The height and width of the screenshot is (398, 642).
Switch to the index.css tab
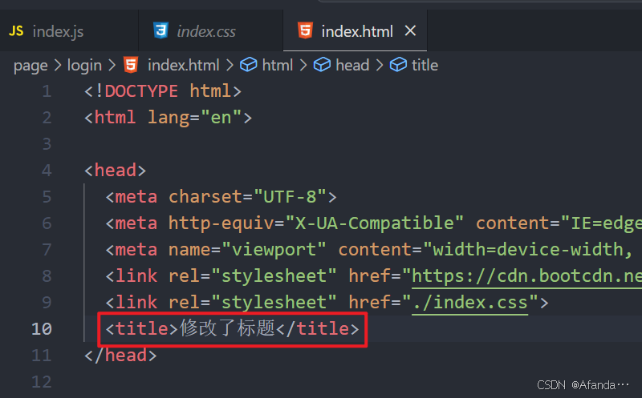click(211, 31)
